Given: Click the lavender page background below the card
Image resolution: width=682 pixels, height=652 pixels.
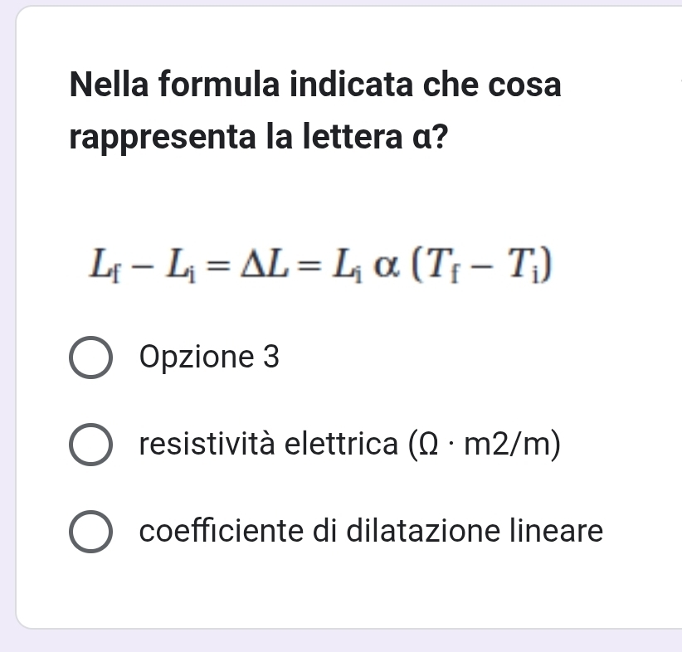Looking at the screenshot, I should pyautogui.click(x=332, y=642).
